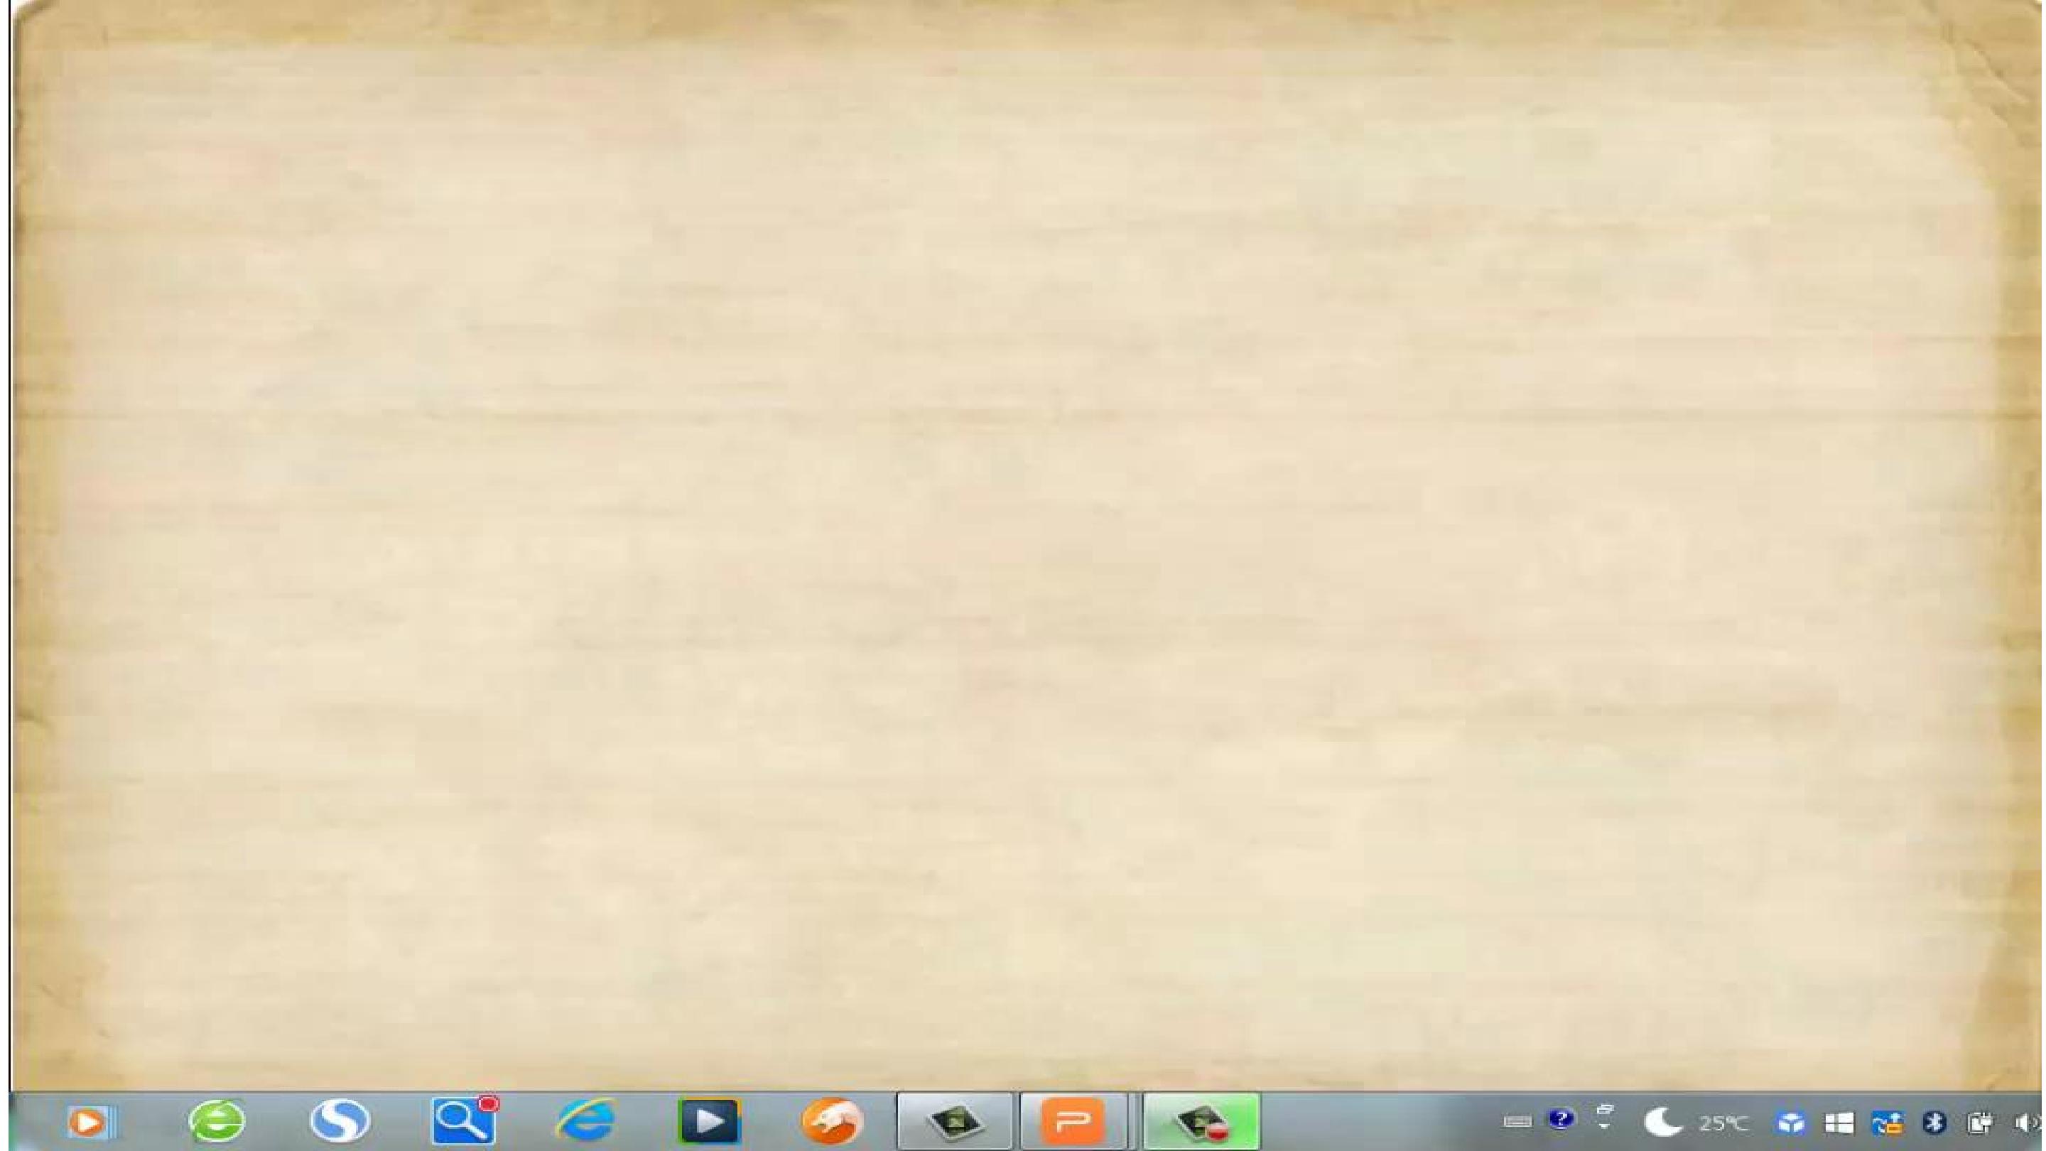The image size is (2046, 1151).
Task: Open Windows Media Player from the taskbar
Action: click(90, 1122)
